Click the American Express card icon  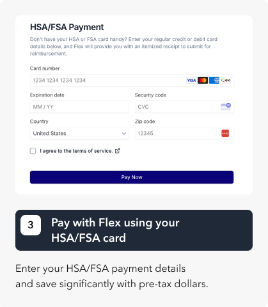pos(214,81)
